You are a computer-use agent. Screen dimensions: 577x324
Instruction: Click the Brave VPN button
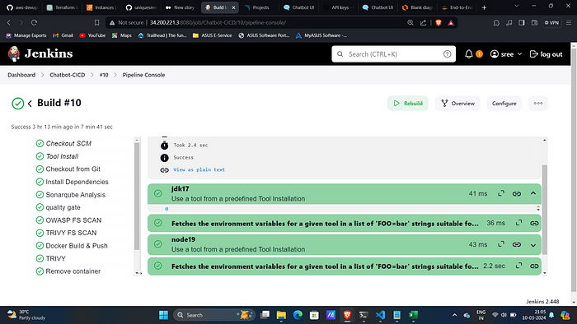pyautogui.click(x=551, y=22)
